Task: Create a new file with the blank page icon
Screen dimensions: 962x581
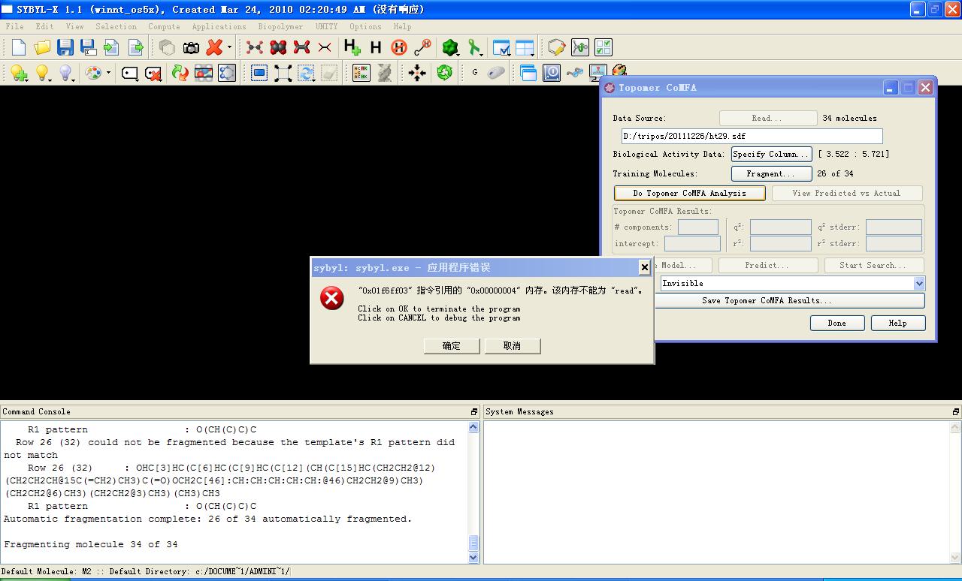Action: coord(19,47)
